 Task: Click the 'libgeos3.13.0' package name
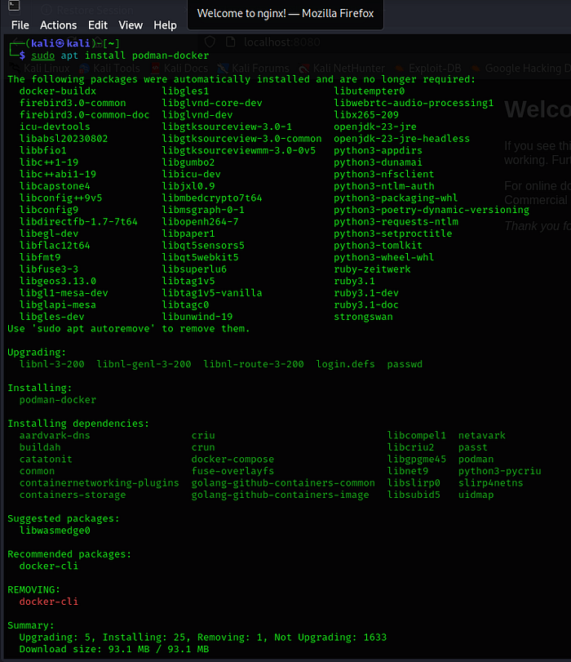click(58, 281)
